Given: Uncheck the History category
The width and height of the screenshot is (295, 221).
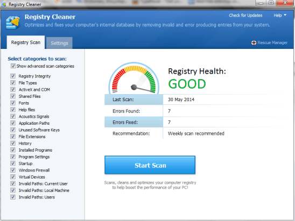Looking at the screenshot, I should [13, 143].
